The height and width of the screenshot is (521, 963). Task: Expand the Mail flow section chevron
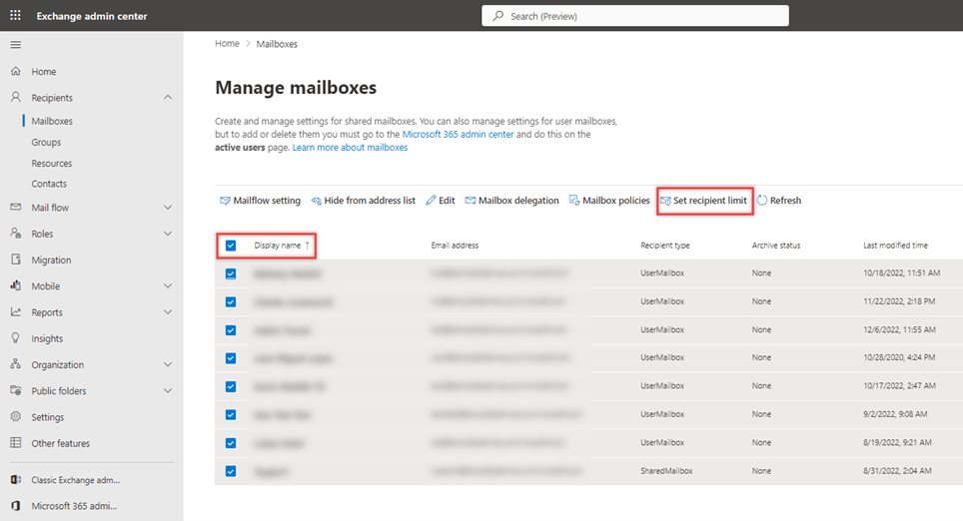168,208
